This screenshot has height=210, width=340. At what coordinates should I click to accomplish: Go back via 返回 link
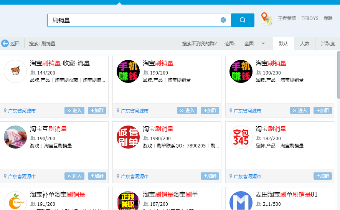(x=15, y=44)
